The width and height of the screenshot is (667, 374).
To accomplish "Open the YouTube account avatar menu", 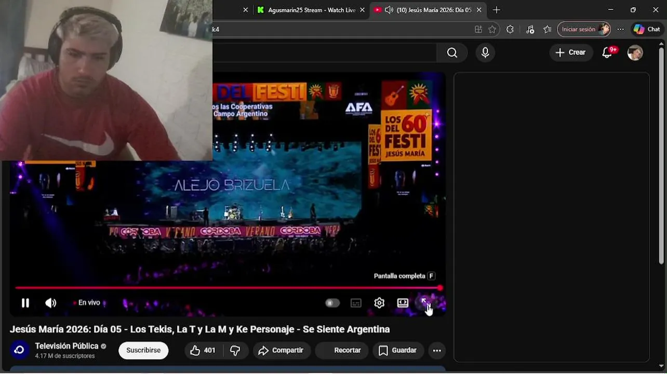I will click(x=635, y=52).
